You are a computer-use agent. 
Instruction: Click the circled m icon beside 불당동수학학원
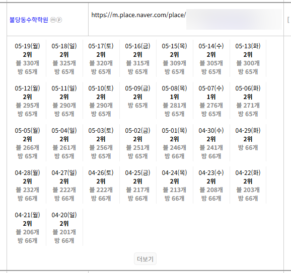[x=53, y=20]
